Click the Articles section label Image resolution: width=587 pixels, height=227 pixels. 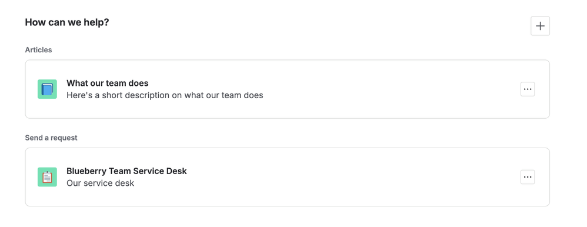click(39, 50)
